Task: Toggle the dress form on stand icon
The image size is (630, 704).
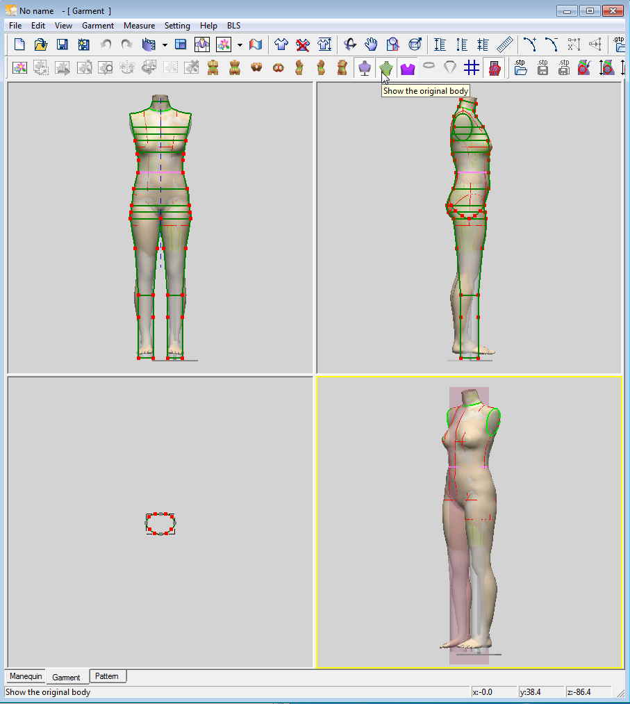Action: [365, 68]
